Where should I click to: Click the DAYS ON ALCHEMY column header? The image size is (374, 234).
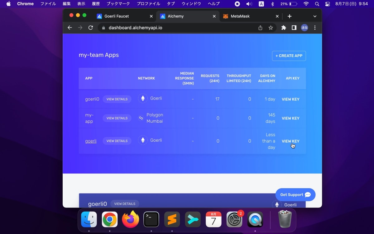point(266,78)
